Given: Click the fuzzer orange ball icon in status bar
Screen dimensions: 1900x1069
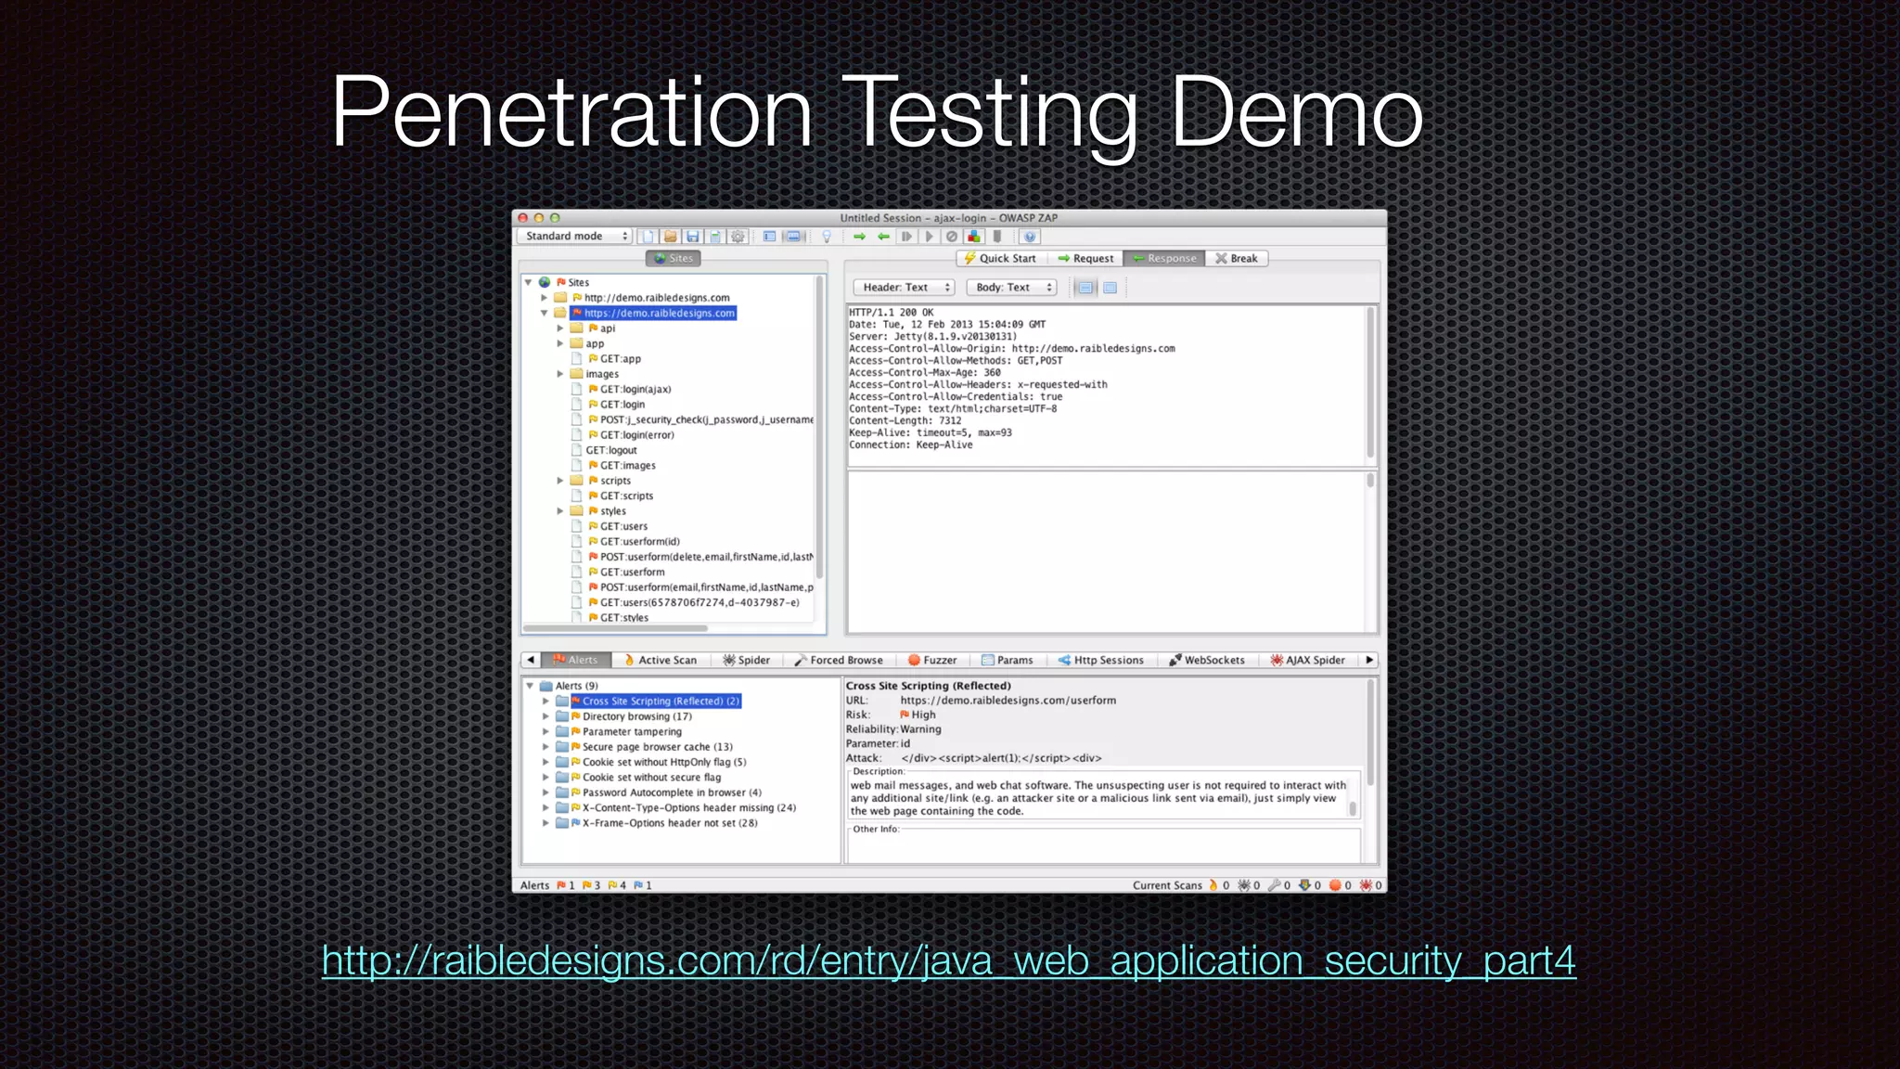Looking at the screenshot, I should pos(1334,885).
